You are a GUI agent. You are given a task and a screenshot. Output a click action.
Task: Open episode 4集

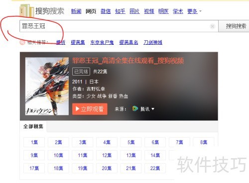[x=107, y=142]
